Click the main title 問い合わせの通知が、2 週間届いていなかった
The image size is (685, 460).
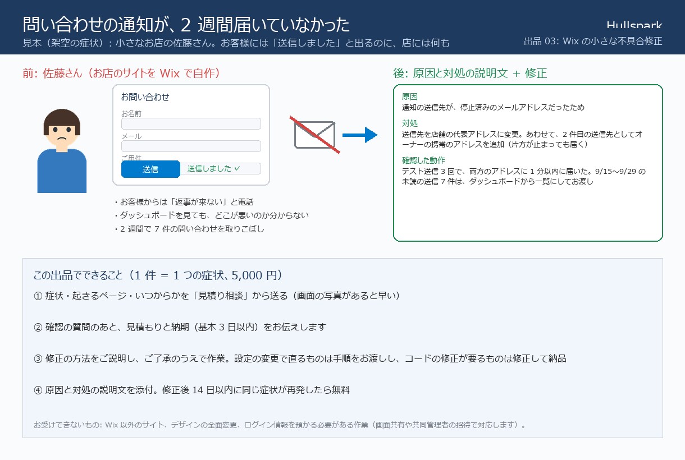coord(186,24)
